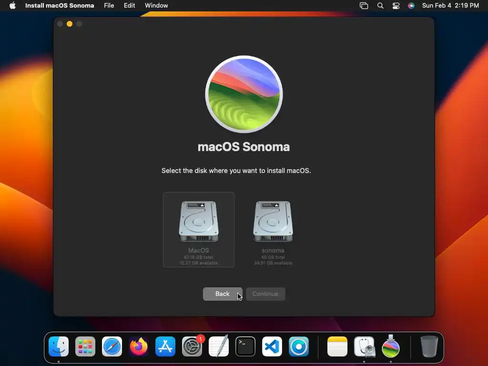
Task: Open the Apple menu
Action: [x=12, y=6]
